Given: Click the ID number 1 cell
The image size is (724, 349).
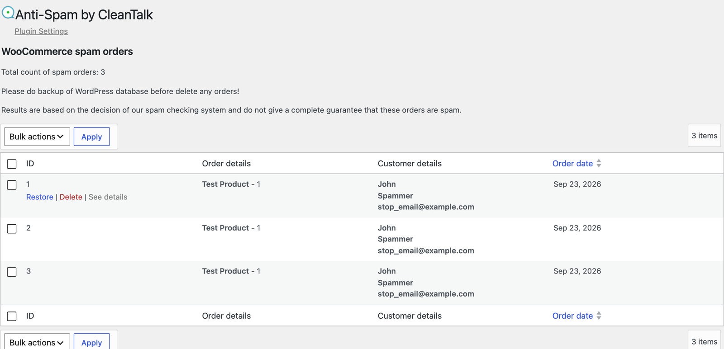Looking at the screenshot, I should click(28, 184).
